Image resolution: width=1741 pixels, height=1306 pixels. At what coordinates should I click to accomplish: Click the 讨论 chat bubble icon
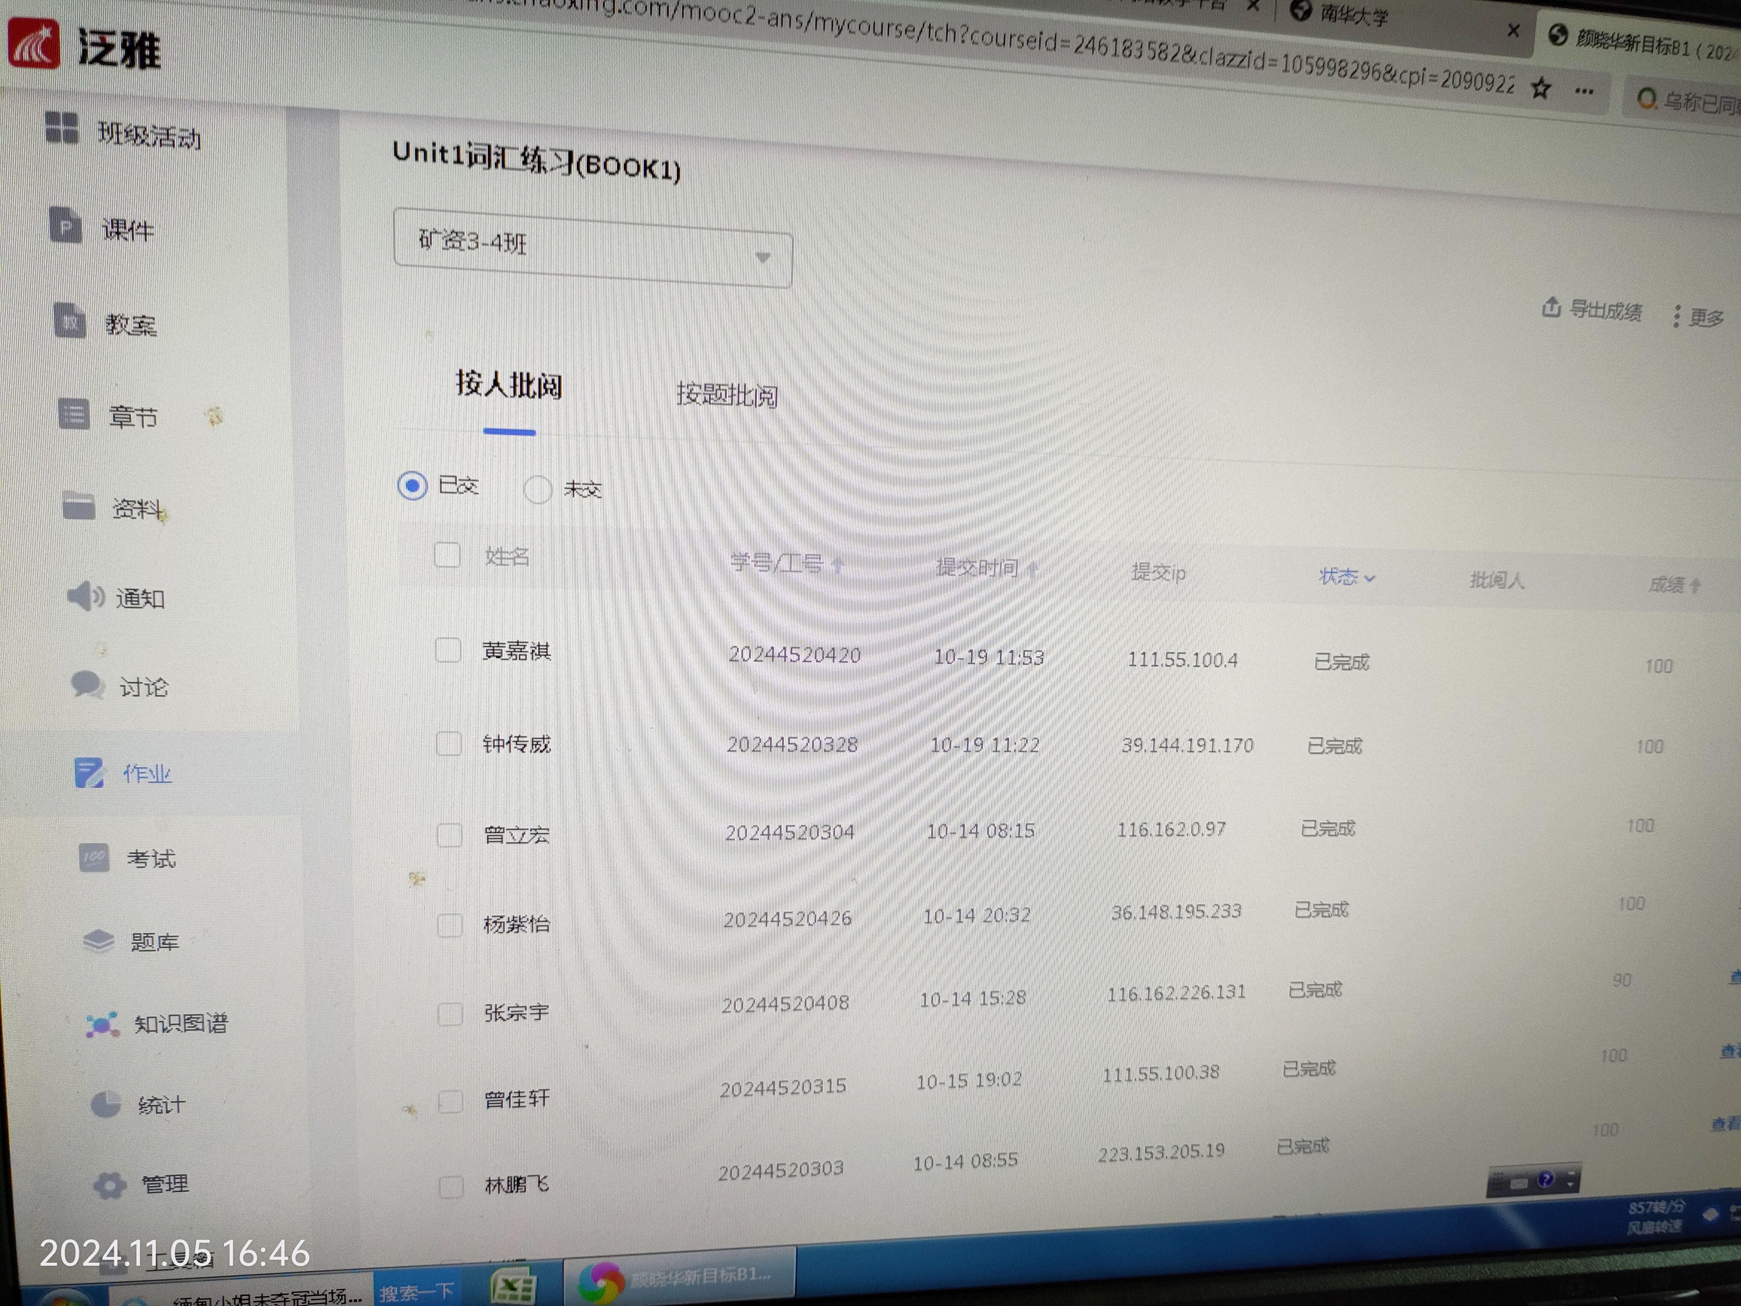87,685
